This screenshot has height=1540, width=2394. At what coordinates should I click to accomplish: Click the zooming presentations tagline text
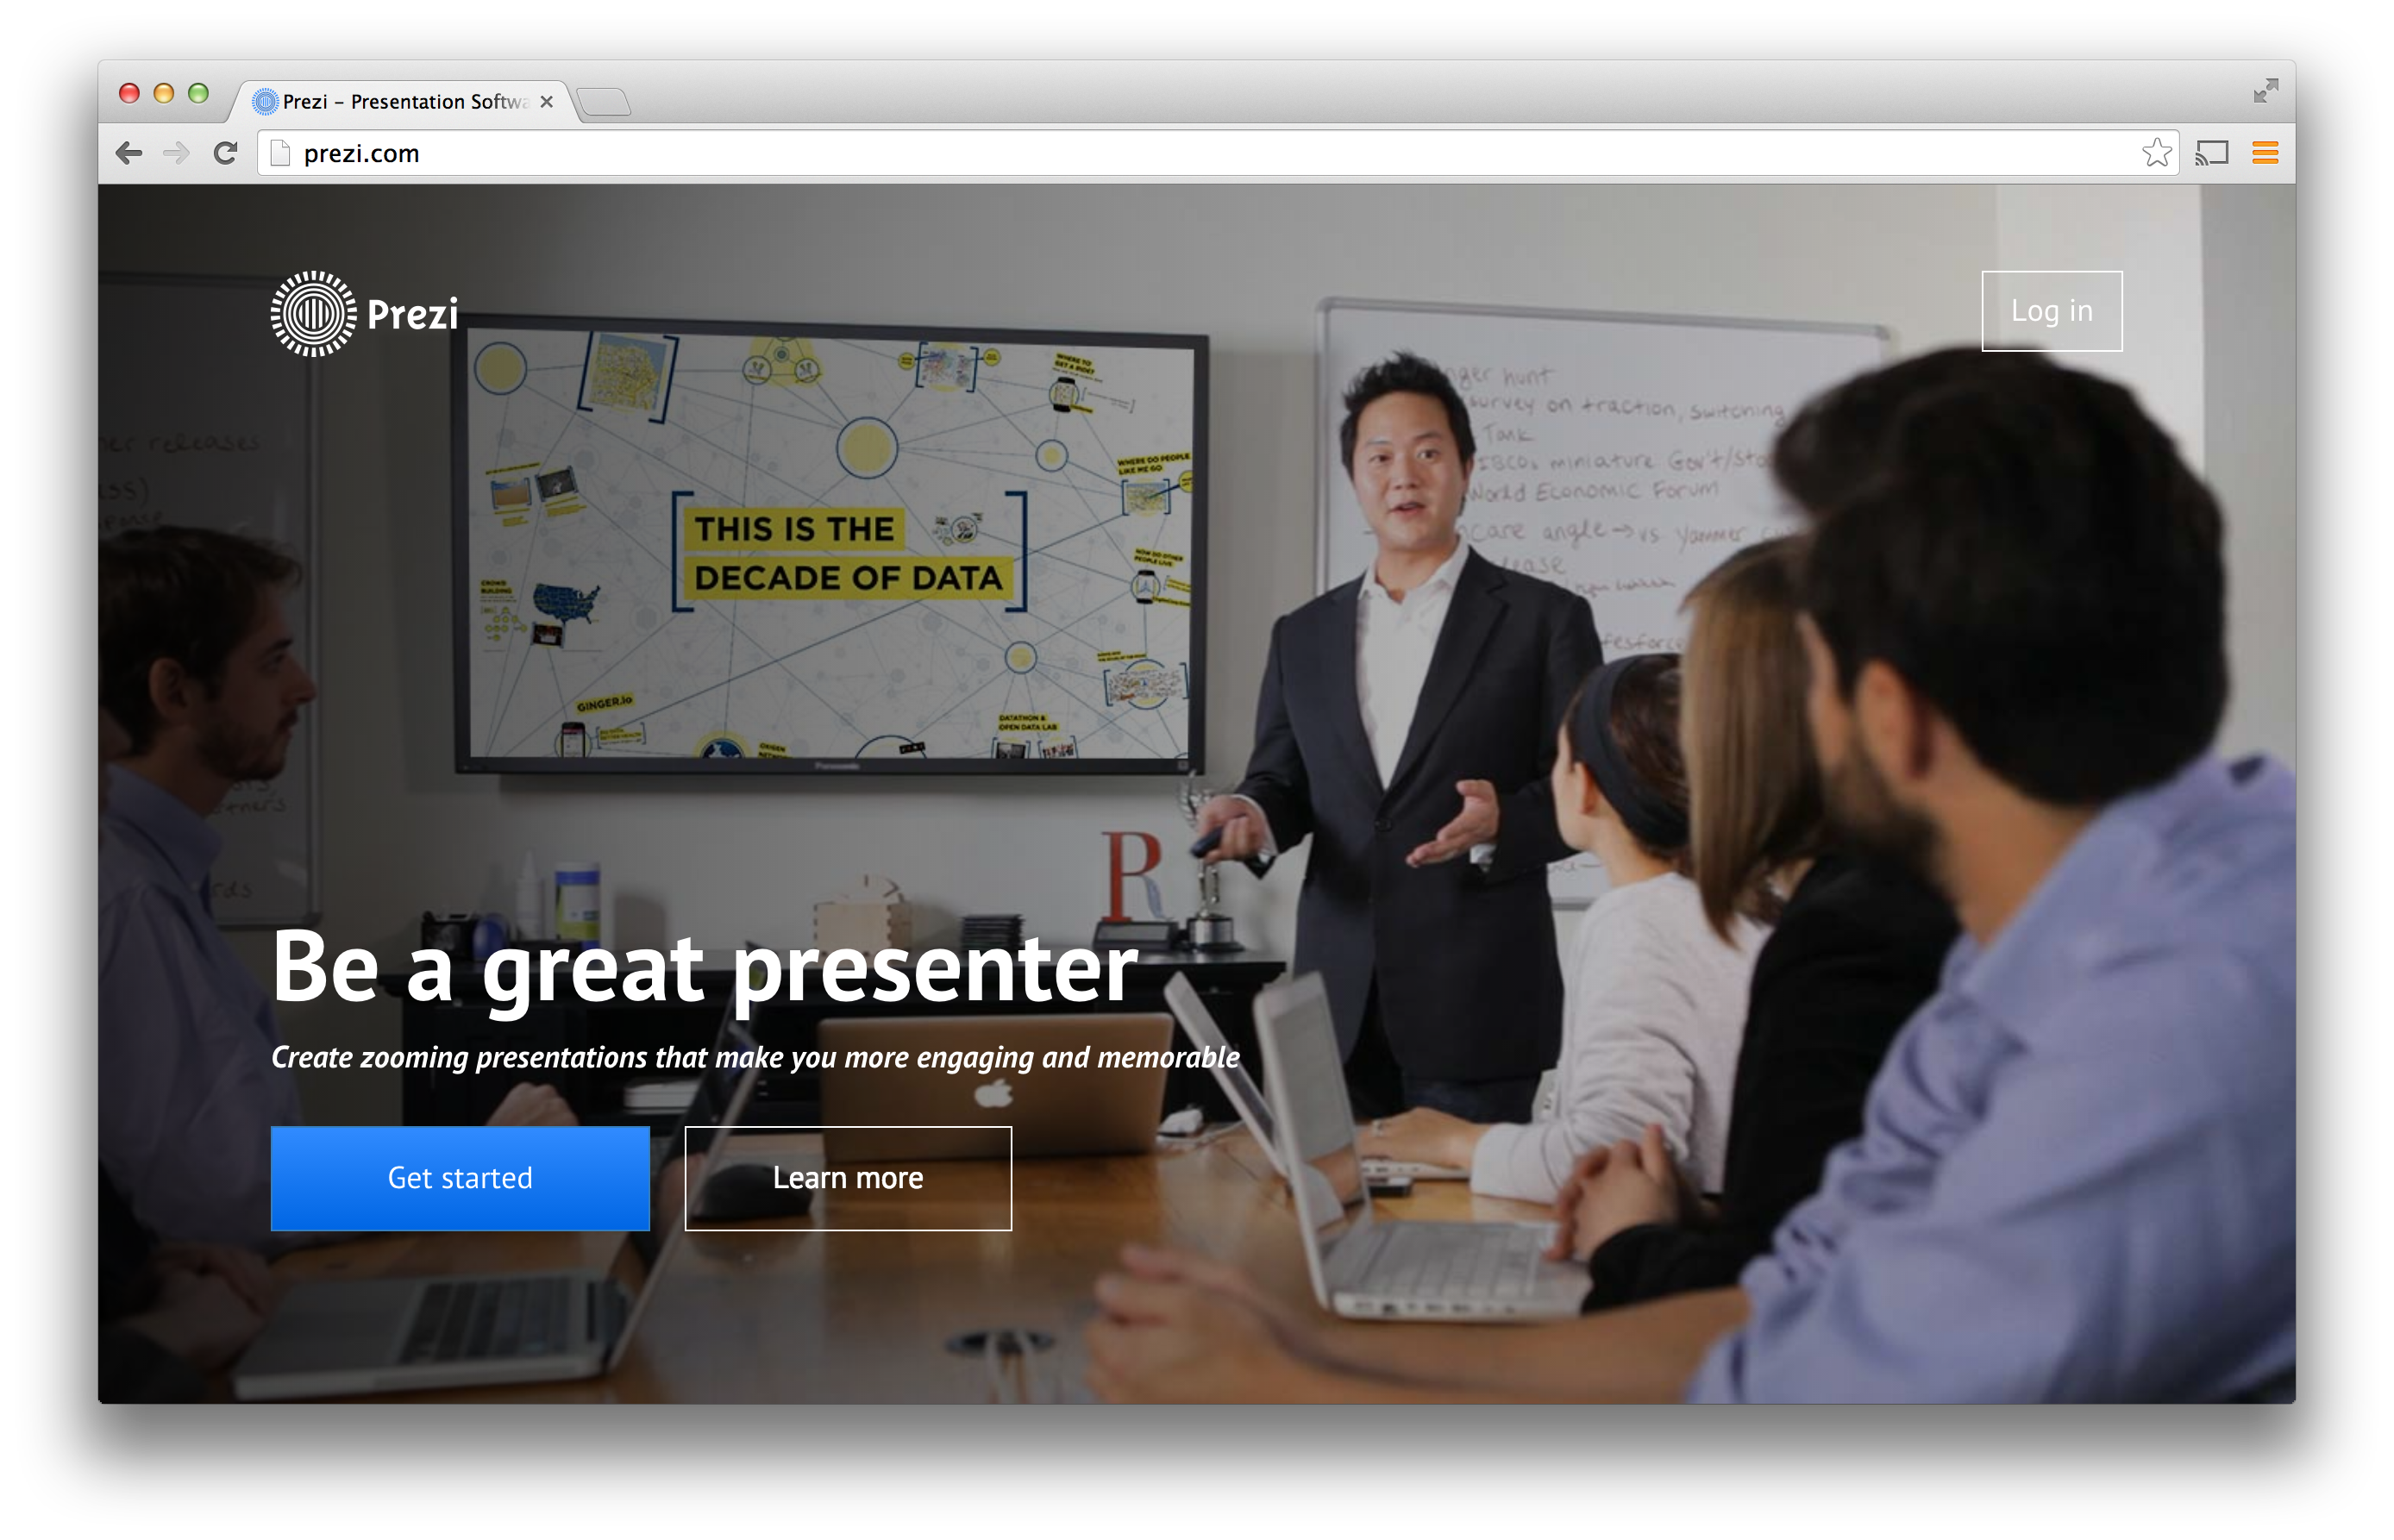click(755, 1057)
